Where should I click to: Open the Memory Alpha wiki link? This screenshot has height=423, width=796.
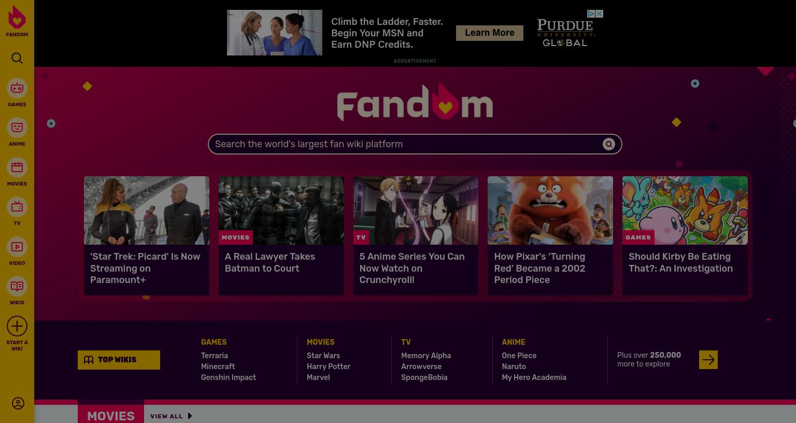pyautogui.click(x=426, y=356)
